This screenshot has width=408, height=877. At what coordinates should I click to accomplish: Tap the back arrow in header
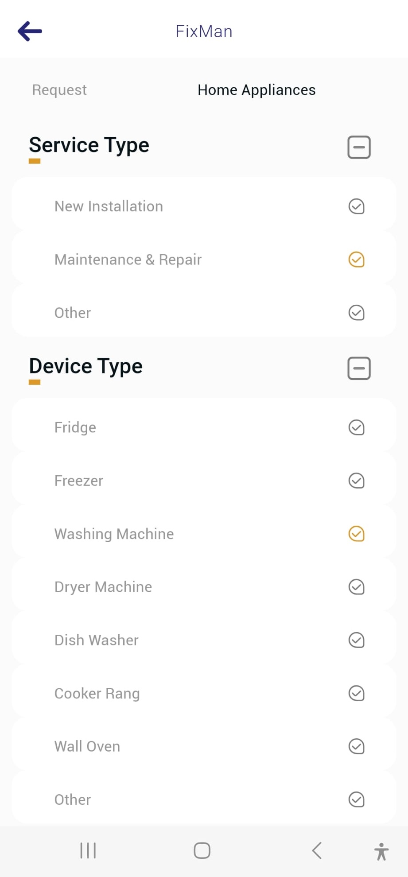30,31
